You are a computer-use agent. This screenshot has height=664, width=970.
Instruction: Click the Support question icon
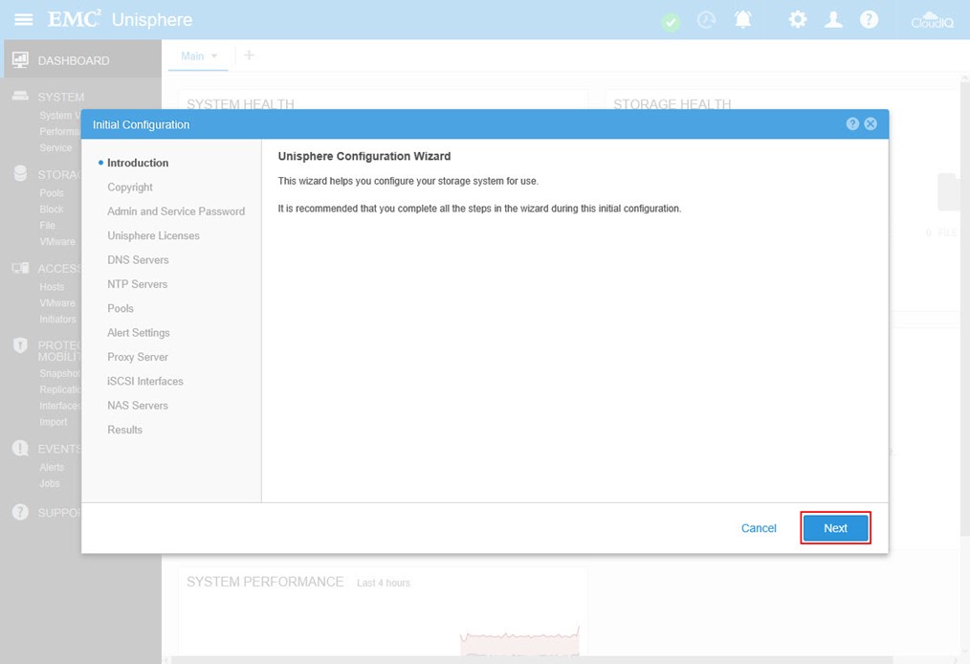(20, 512)
